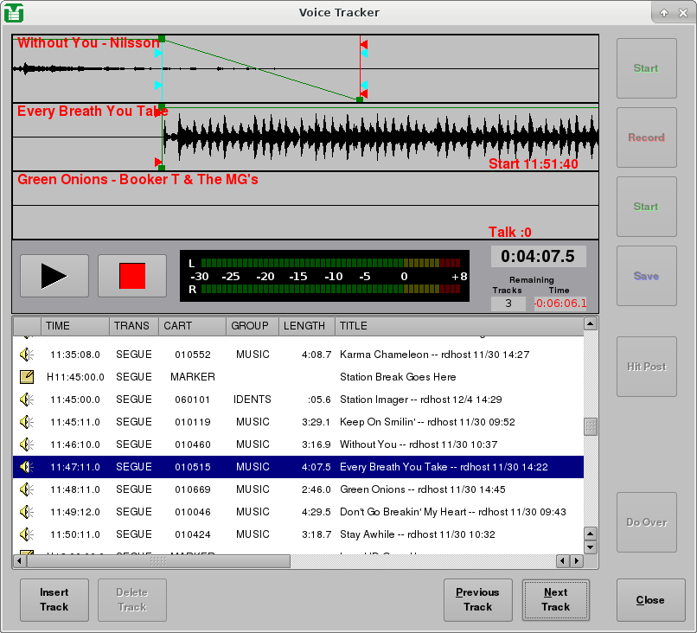Click the speaker icon on the Karma Chameleon row

click(x=26, y=354)
